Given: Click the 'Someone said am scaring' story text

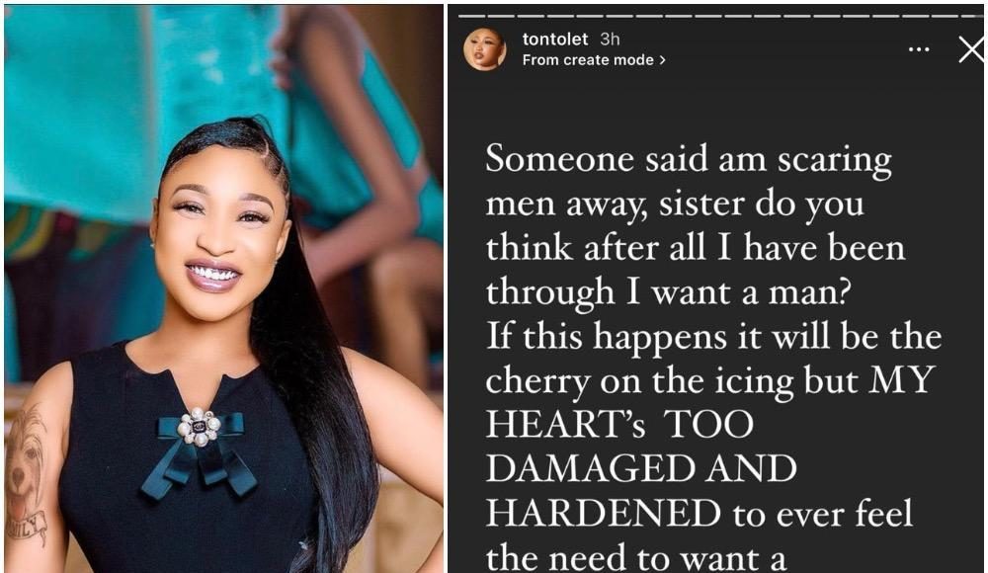Looking at the screenshot, I should [x=689, y=159].
